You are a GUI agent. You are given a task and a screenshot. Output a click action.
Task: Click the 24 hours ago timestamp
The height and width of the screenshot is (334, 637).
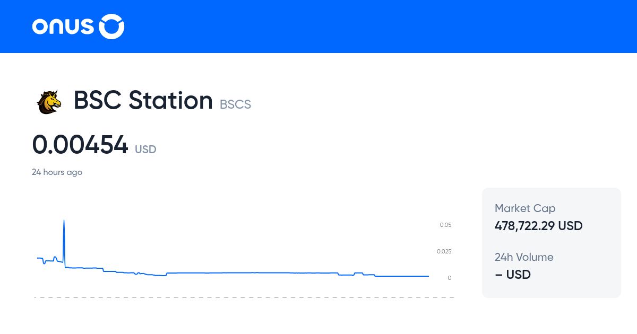tap(57, 172)
